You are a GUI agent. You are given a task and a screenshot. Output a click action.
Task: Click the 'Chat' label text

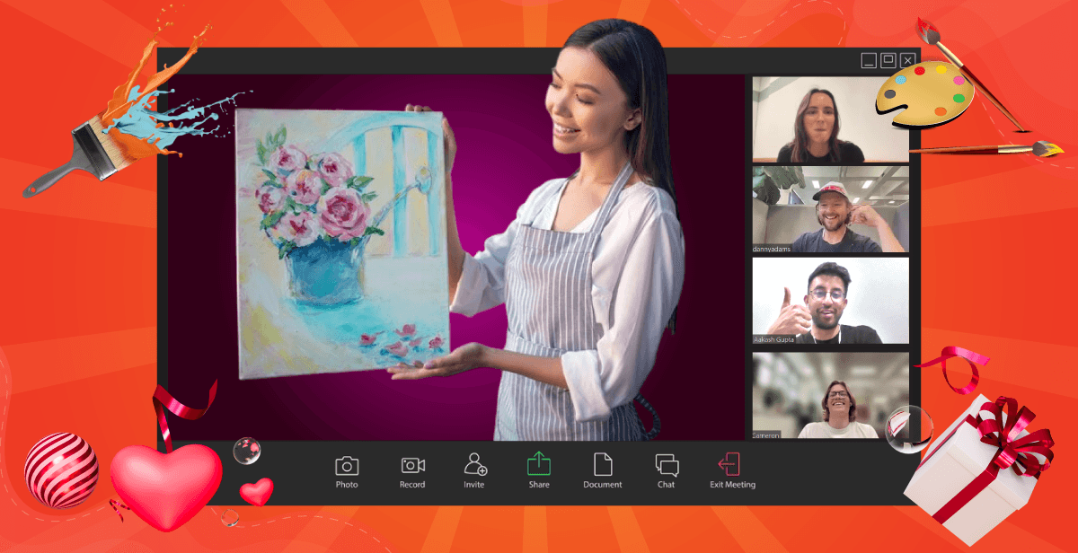666,485
